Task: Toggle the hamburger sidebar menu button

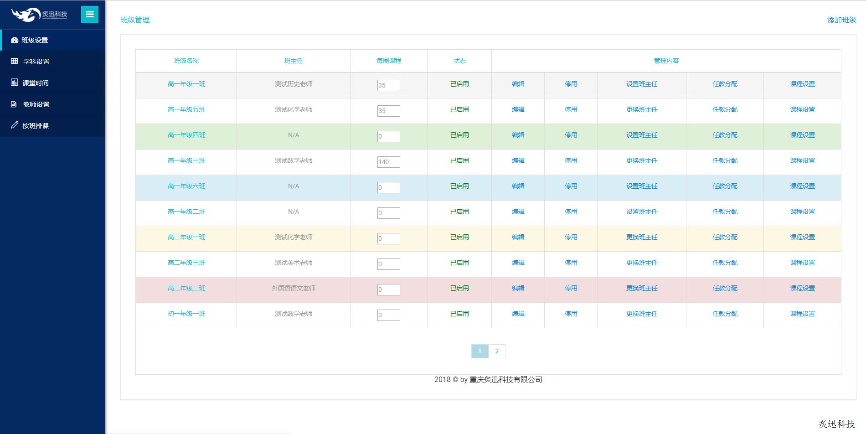Action: coord(89,14)
